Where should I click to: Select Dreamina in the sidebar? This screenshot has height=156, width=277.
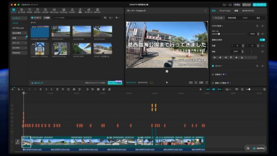click(19, 53)
